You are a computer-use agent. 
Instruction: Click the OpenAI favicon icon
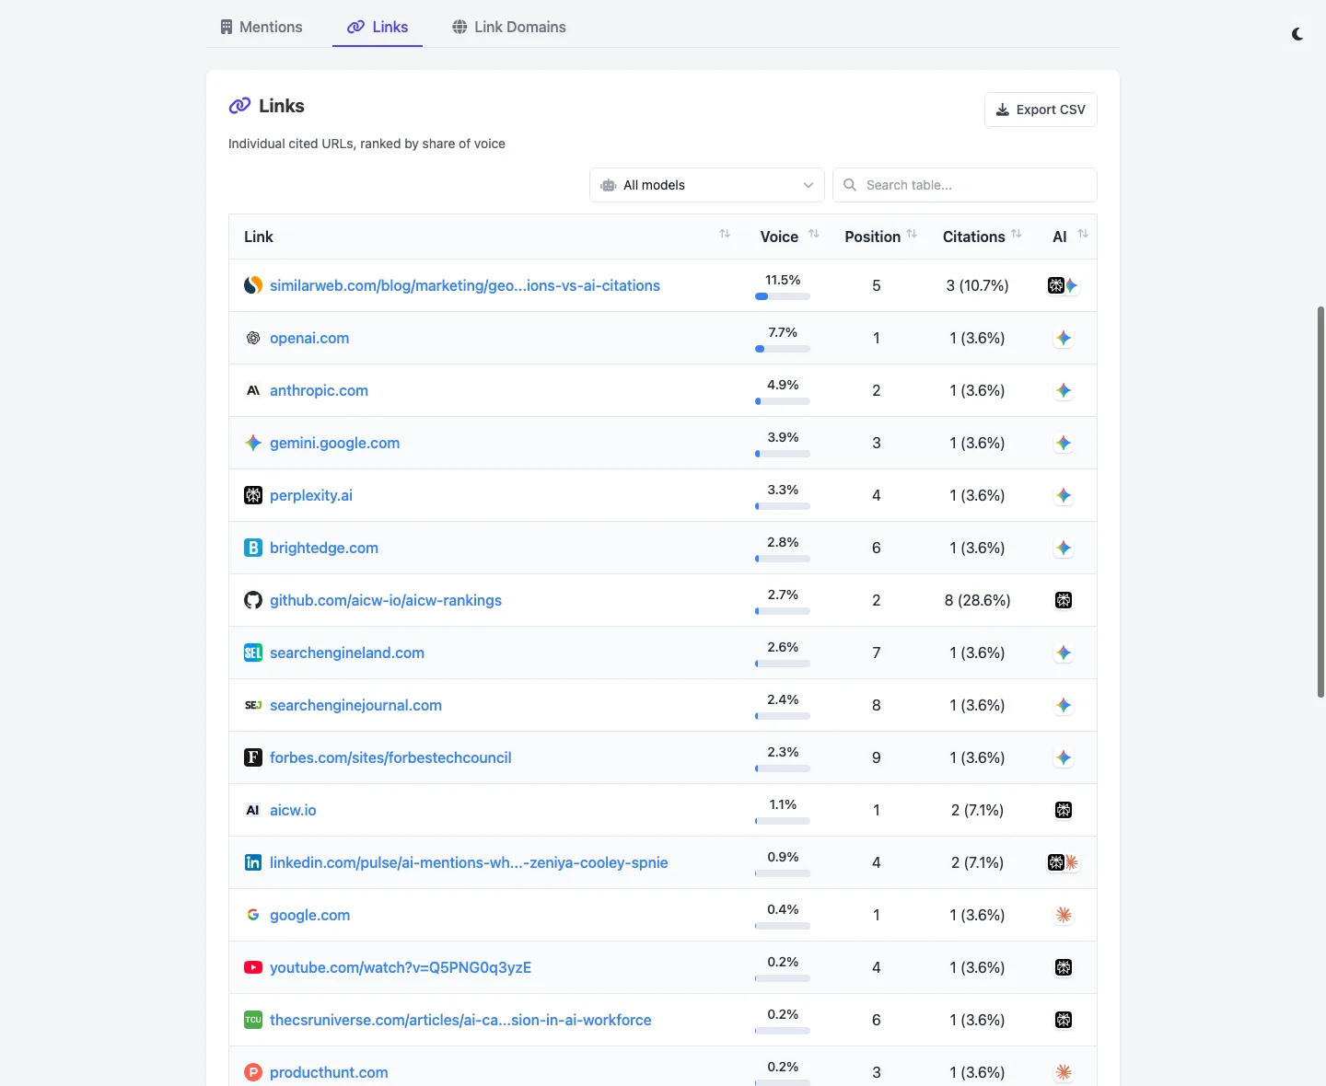coord(253,338)
